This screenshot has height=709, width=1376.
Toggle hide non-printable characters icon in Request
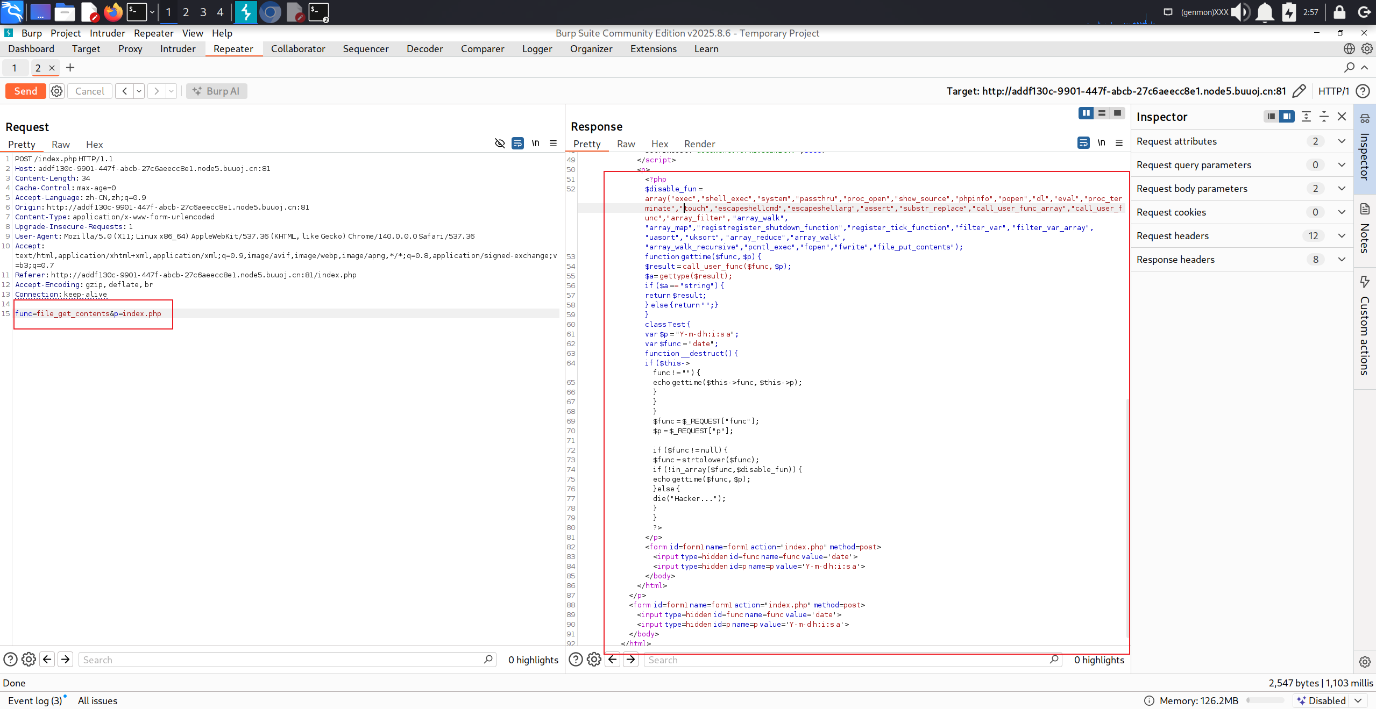click(500, 143)
